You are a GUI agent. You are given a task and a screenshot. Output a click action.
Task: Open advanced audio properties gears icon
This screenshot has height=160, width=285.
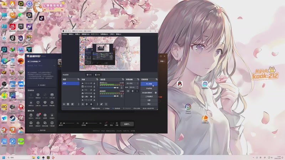point(102,104)
